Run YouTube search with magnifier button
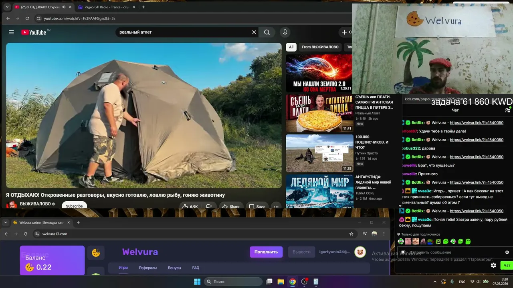 (267, 32)
